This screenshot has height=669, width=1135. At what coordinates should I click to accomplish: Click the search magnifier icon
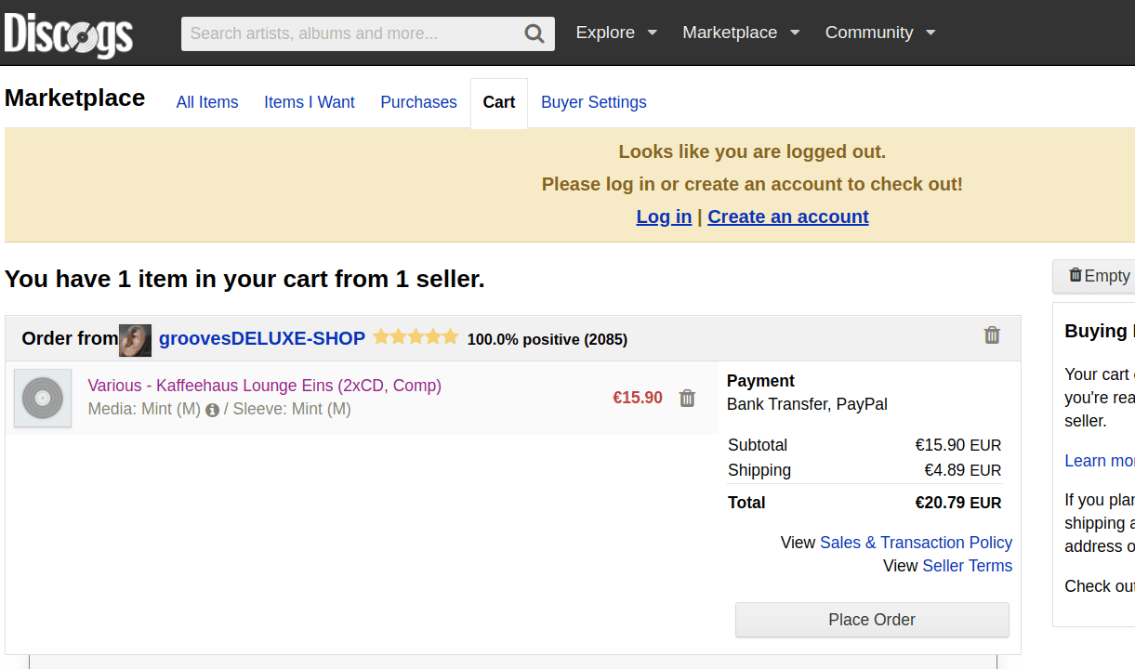[x=535, y=34]
